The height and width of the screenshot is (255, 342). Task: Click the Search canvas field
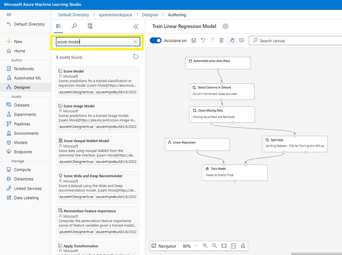(295, 41)
